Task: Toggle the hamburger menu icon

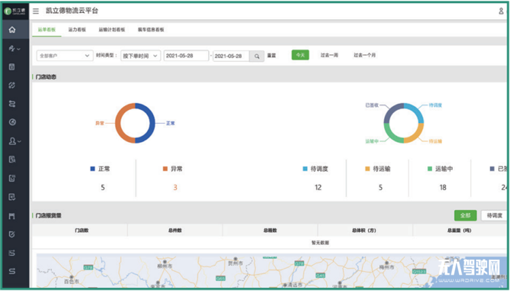Action: 35,12
